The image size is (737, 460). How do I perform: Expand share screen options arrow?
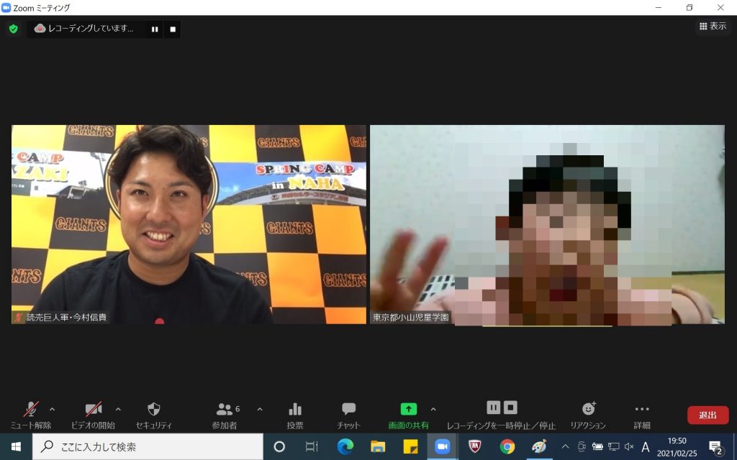pyautogui.click(x=433, y=409)
